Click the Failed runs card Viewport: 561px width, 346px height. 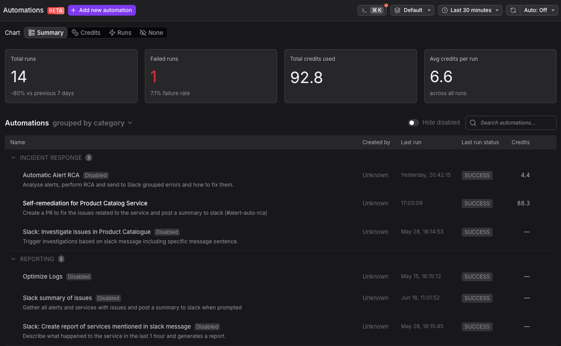211,76
